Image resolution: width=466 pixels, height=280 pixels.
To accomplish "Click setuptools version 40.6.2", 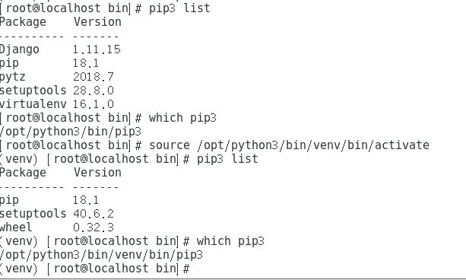I will pyautogui.click(x=94, y=214).
